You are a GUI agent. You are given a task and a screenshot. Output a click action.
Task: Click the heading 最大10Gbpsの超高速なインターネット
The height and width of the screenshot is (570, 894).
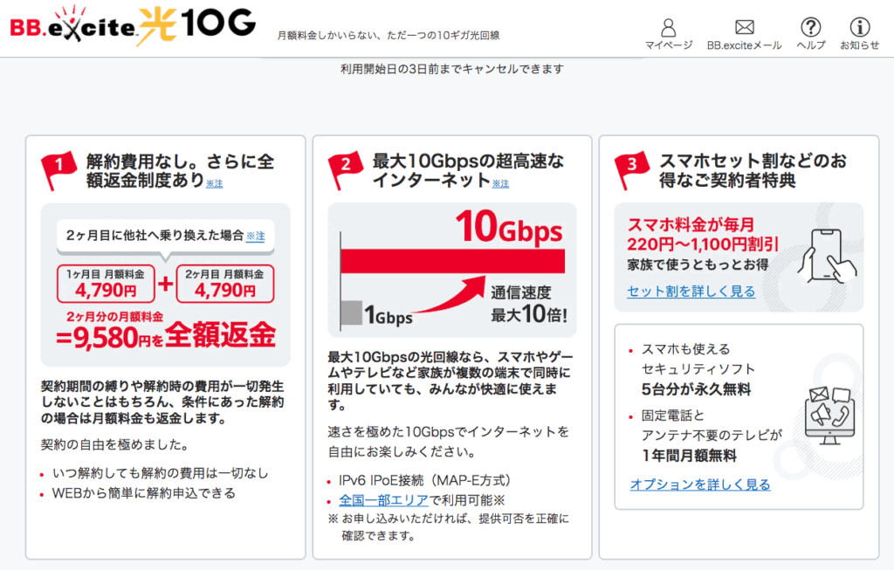[468, 170]
